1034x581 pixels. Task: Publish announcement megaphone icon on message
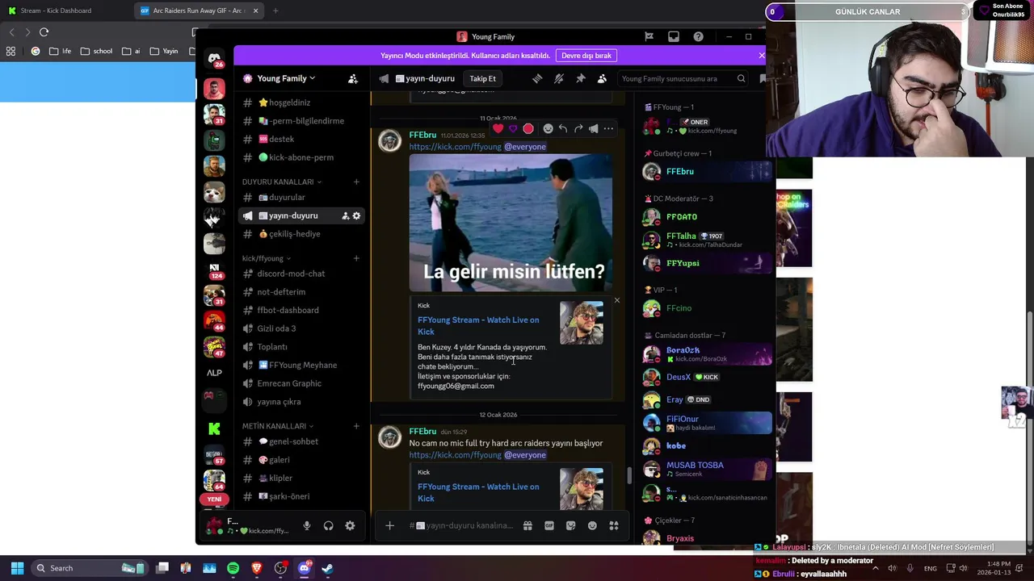click(x=594, y=128)
